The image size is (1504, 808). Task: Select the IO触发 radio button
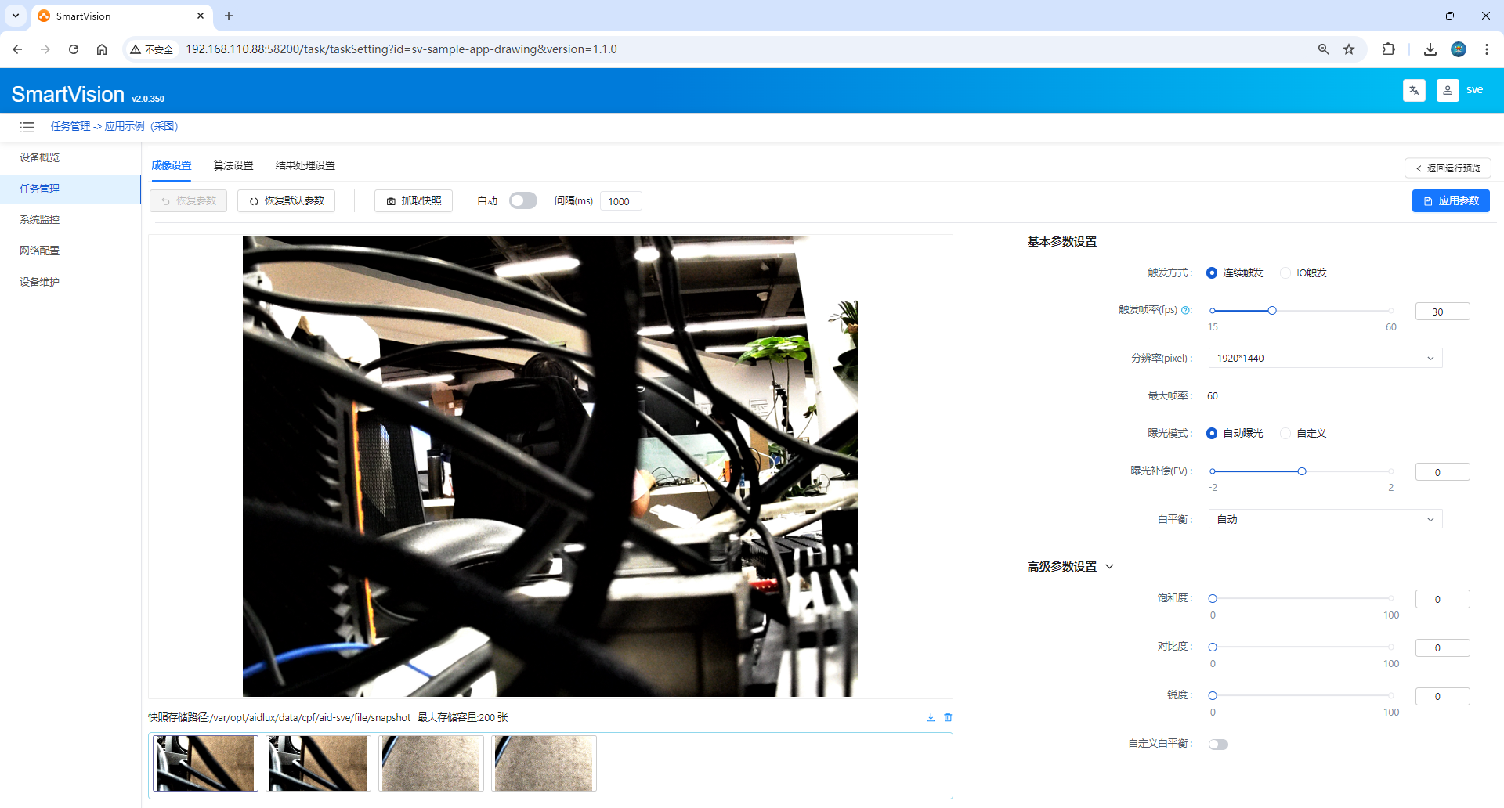pos(1285,273)
